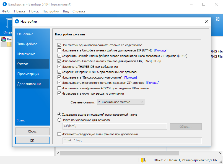Open the Настройки menu in menu bar

pos(51,11)
